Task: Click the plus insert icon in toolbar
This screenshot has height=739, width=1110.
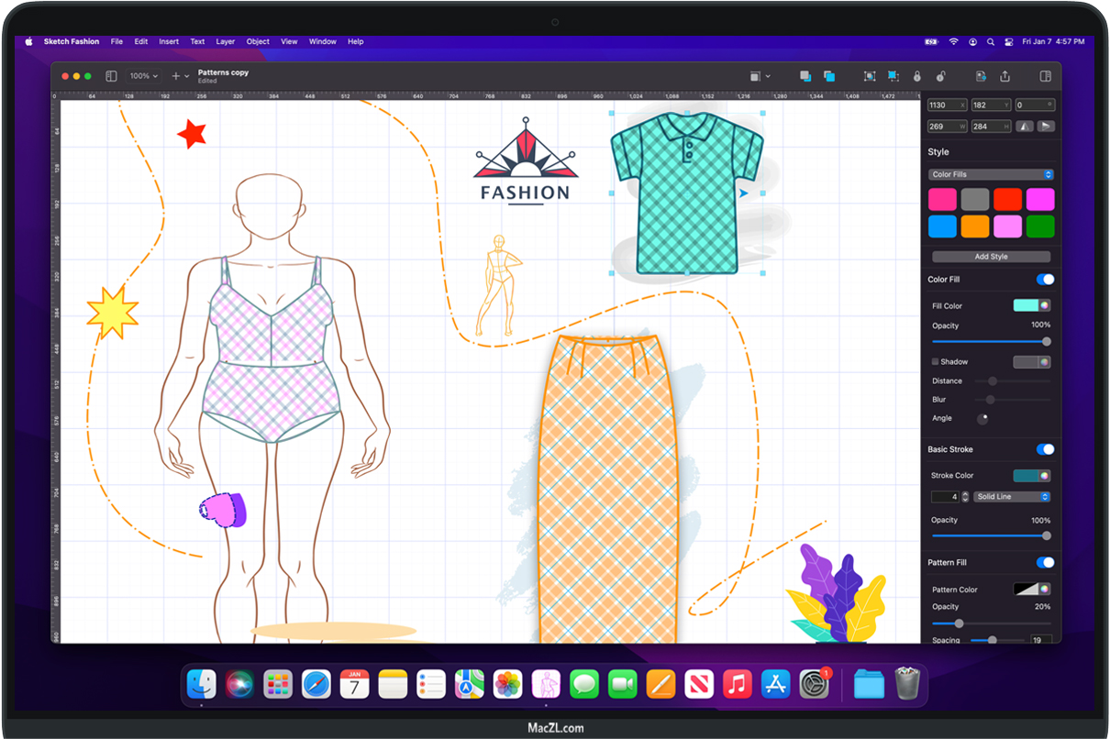Action: (176, 76)
